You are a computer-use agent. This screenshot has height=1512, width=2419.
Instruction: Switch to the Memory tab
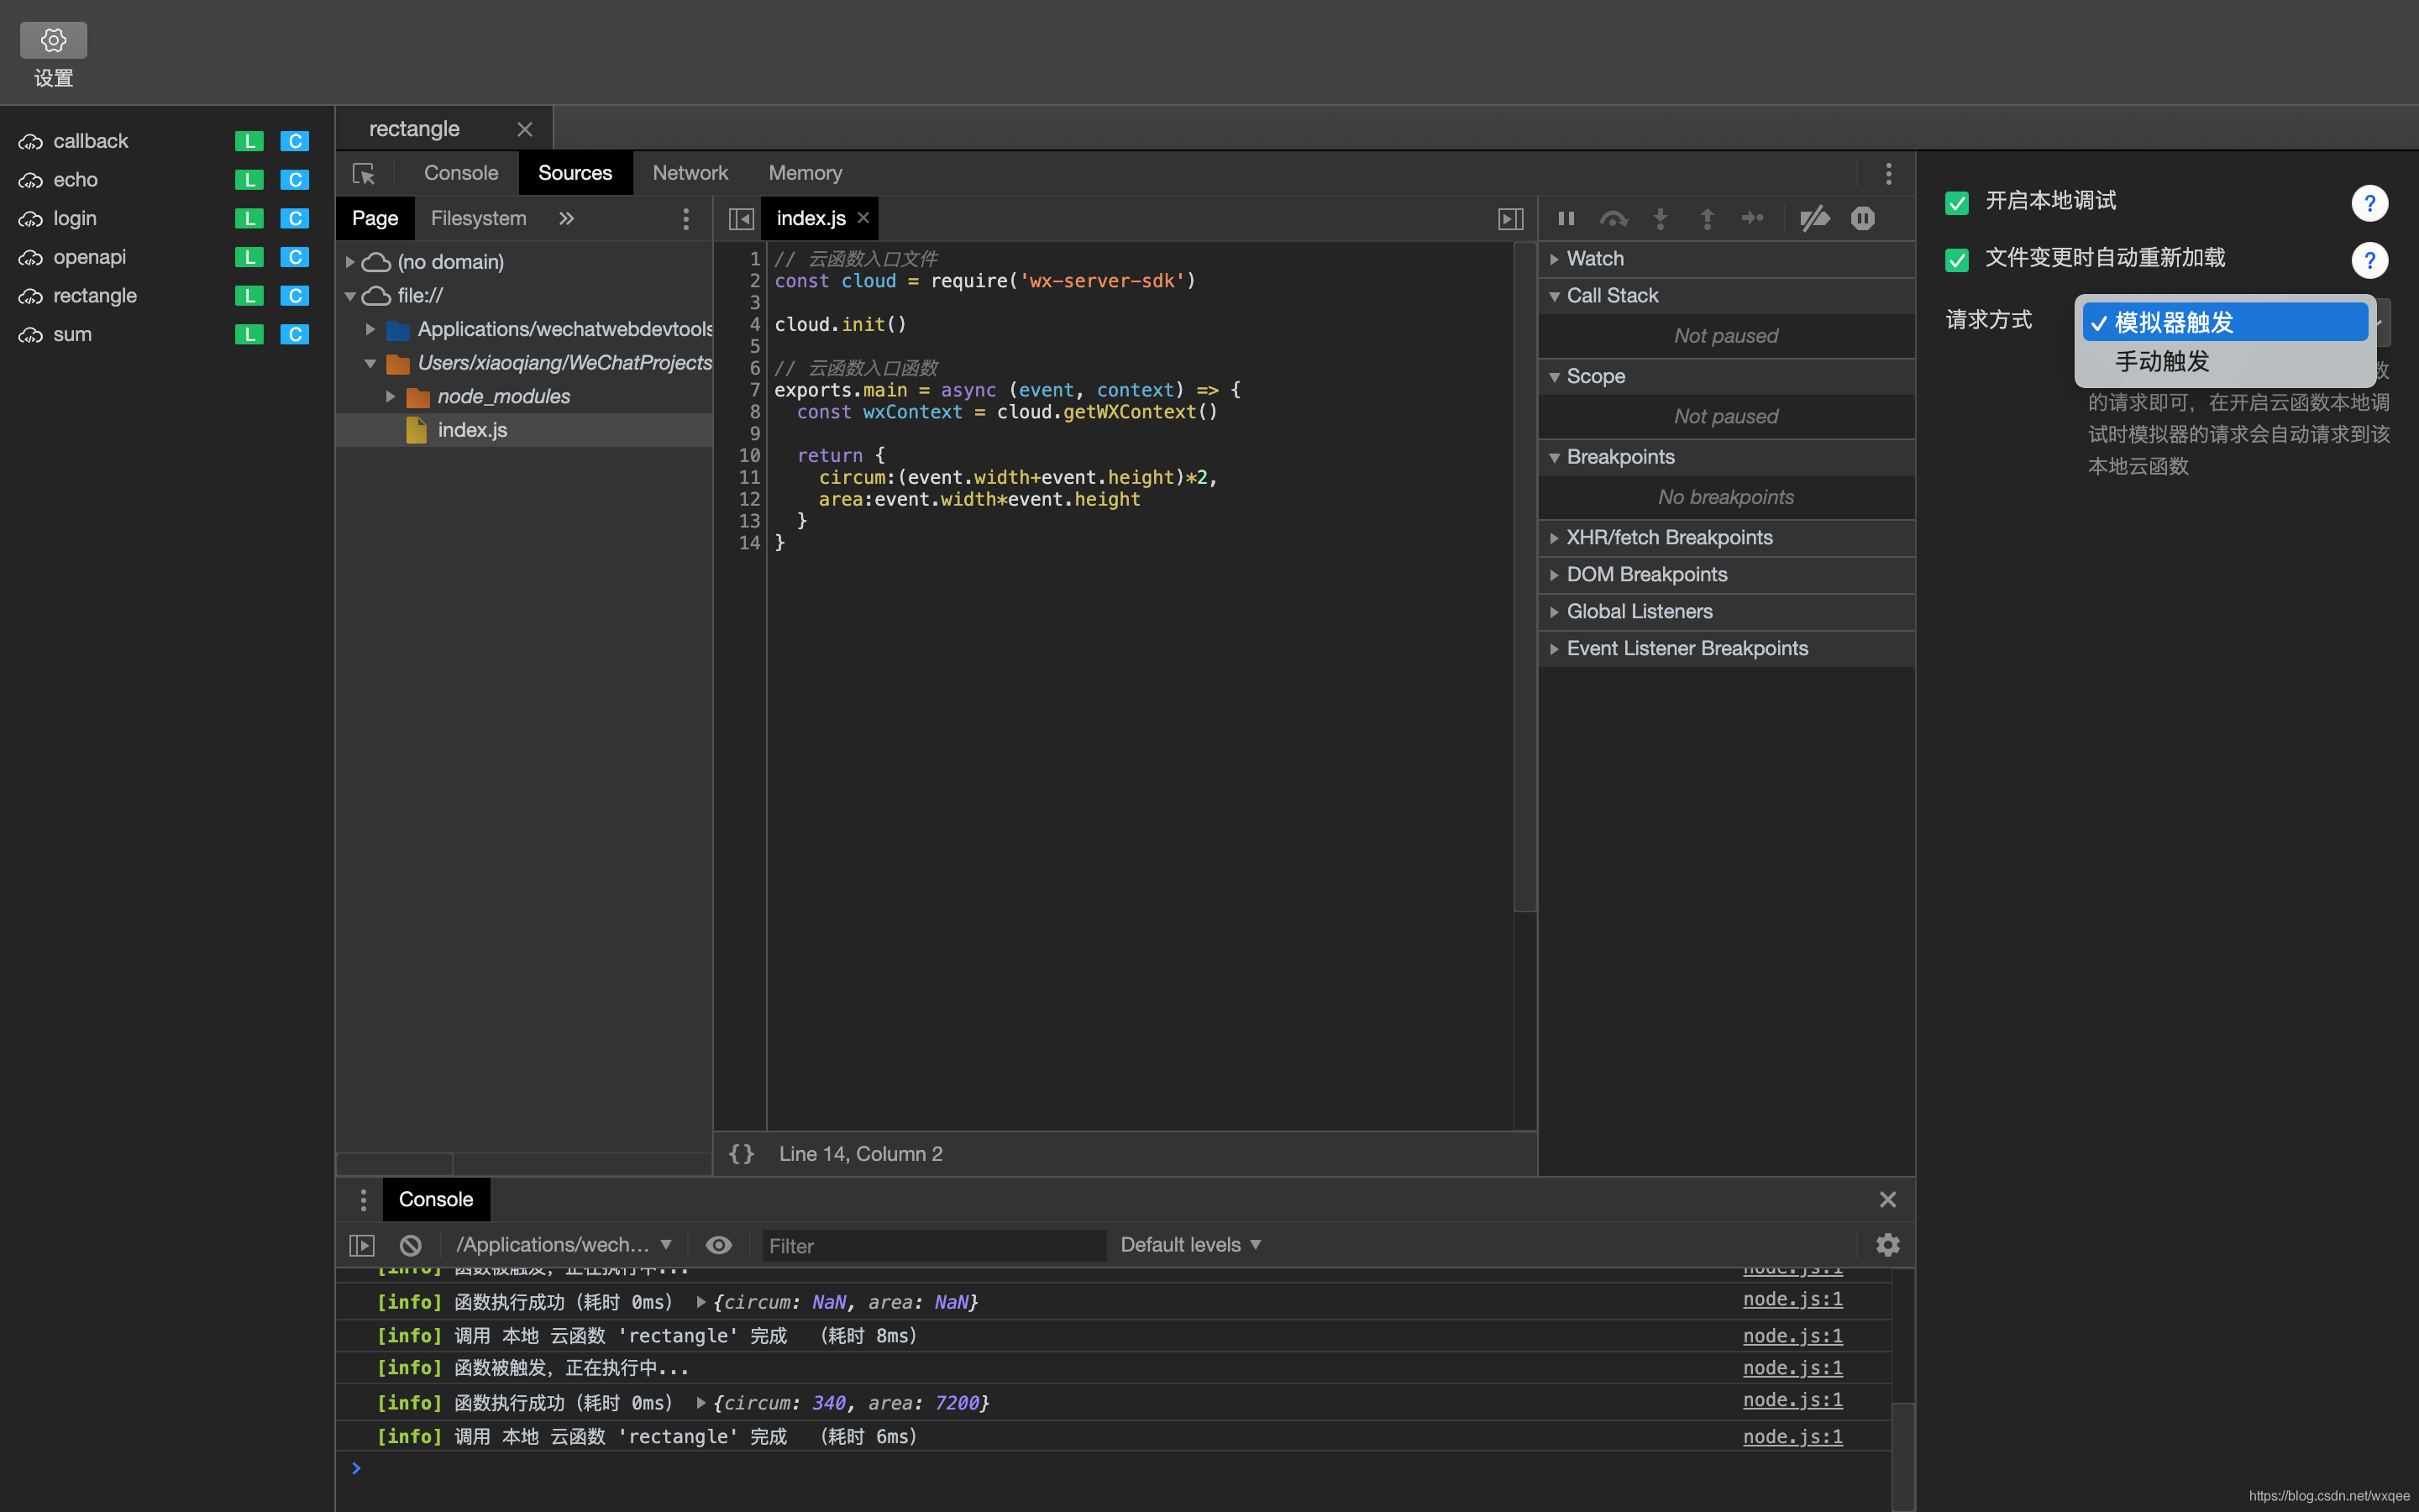tap(805, 173)
